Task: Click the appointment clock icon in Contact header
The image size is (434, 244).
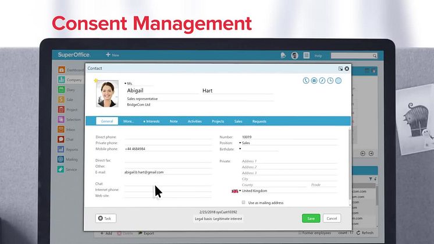Action: (x=330, y=80)
